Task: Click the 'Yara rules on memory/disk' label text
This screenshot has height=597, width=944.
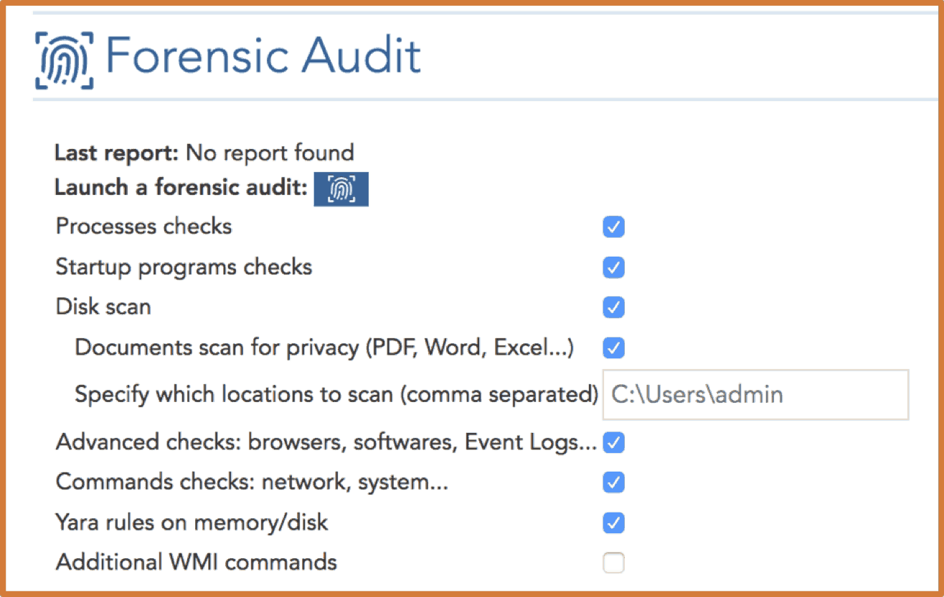Action: (192, 522)
